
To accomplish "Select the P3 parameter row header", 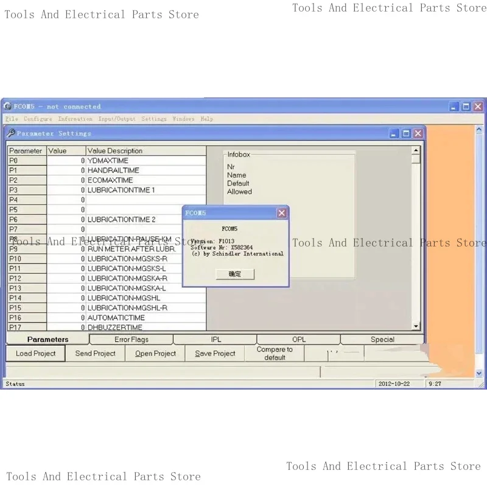I will [x=27, y=190].
